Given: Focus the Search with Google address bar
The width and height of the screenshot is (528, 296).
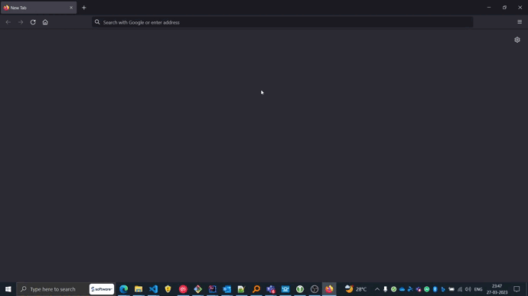Looking at the screenshot, I should point(282,22).
